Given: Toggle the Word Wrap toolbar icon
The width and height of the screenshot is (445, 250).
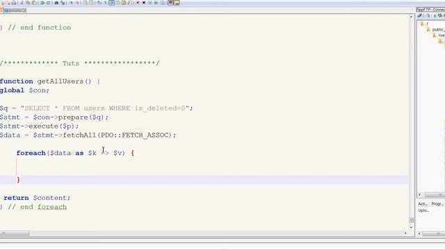Looking at the screenshot, I should (99, 3).
